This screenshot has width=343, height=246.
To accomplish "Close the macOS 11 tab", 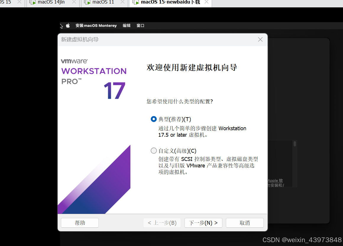I will click(123, 2).
